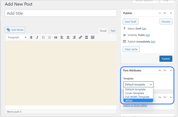The height and width of the screenshot is (117, 178).
Task: Choose the JBTest template option
Action: pos(138,100)
